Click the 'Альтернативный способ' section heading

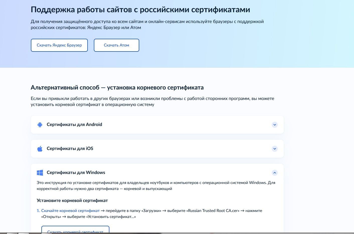point(117,87)
